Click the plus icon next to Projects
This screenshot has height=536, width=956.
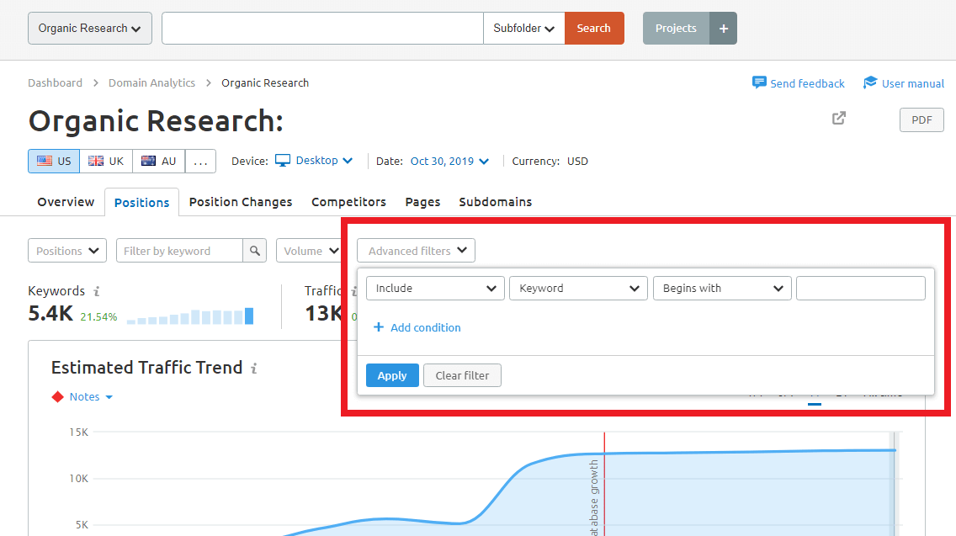click(723, 28)
